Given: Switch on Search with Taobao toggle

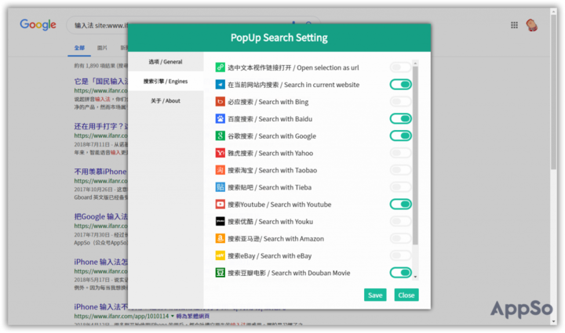Looking at the screenshot, I should pos(400,170).
